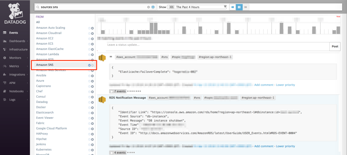Show only Fabric via its checkmark
347x155 pixels.
click(x=89, y=124)
